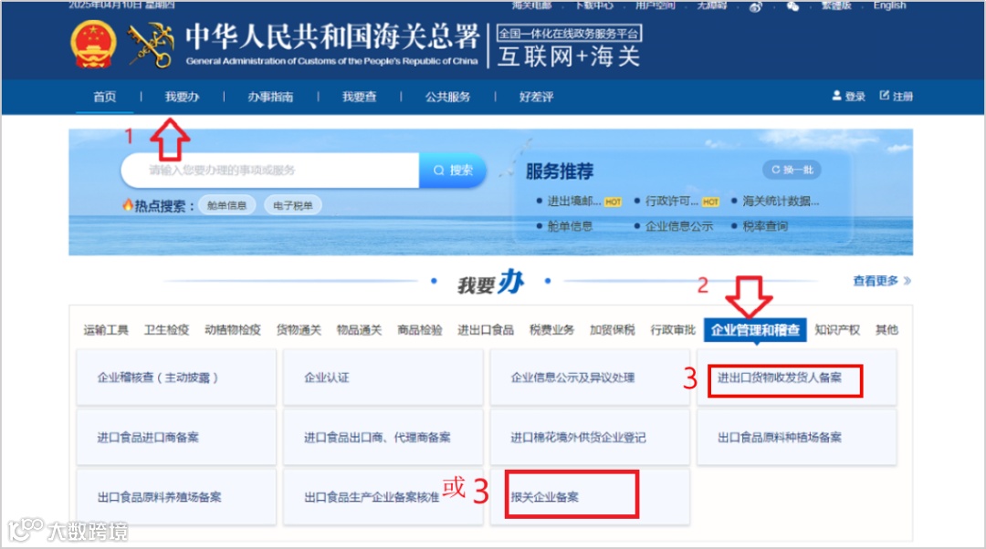Select the 其他 category tab
Viewport: 986px width, 549px height.
tap(886, 330)
